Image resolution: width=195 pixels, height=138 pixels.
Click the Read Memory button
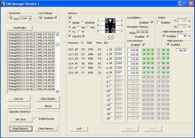click(21, 129)
